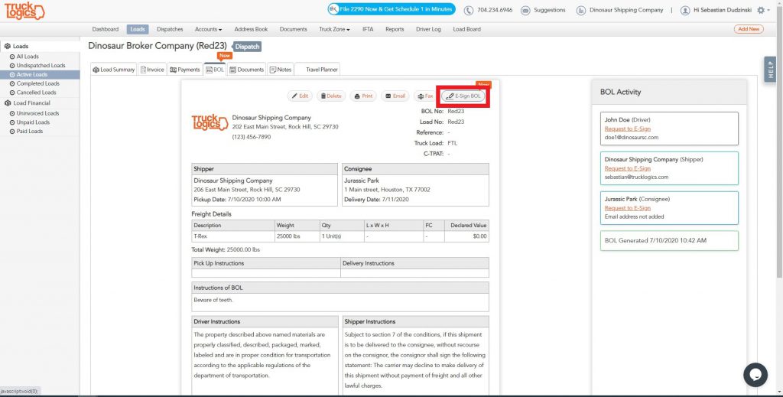
Task: Click Dinosaur Shipping Company in header
Action: [x=626, y=10]
